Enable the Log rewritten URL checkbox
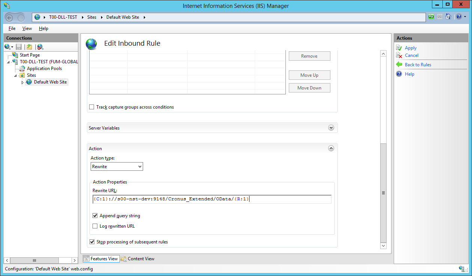 [95, 226]
